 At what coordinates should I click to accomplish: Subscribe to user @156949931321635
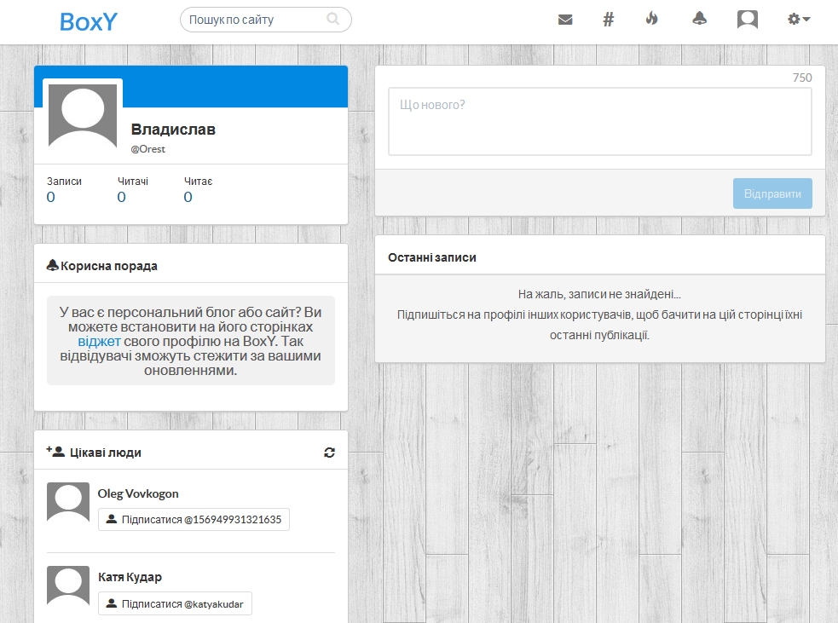click(194, 519)
